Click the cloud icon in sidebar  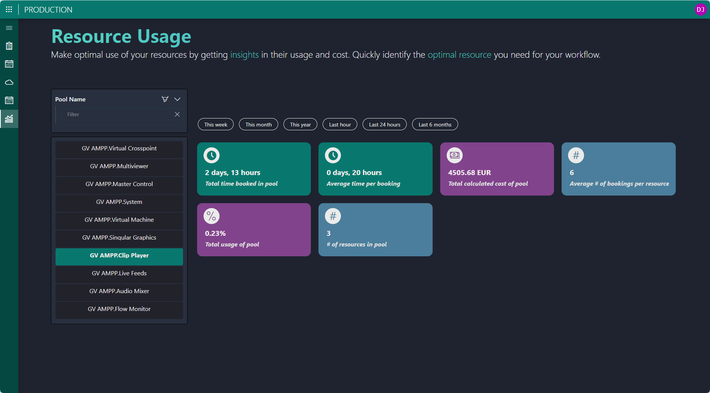click(9, 82)
